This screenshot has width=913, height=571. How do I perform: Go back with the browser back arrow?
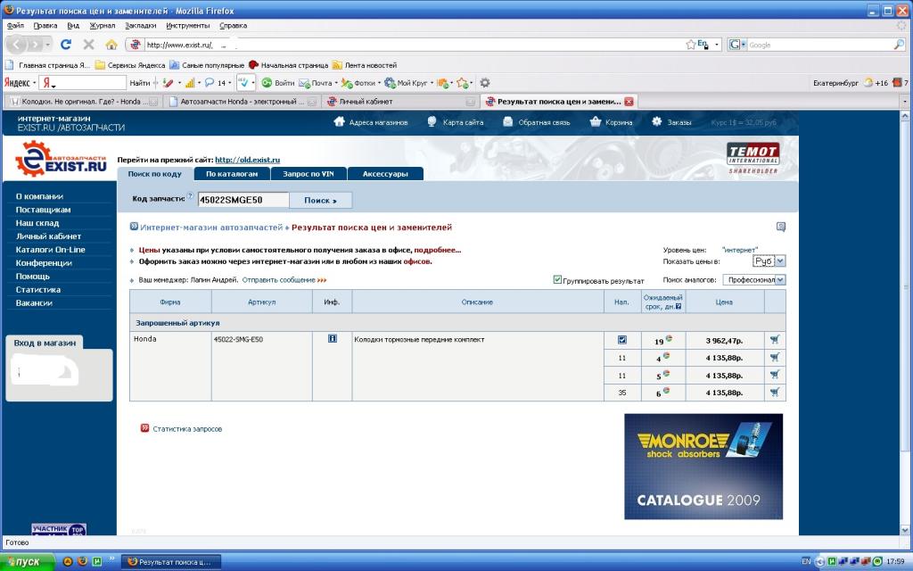point(16,45)
